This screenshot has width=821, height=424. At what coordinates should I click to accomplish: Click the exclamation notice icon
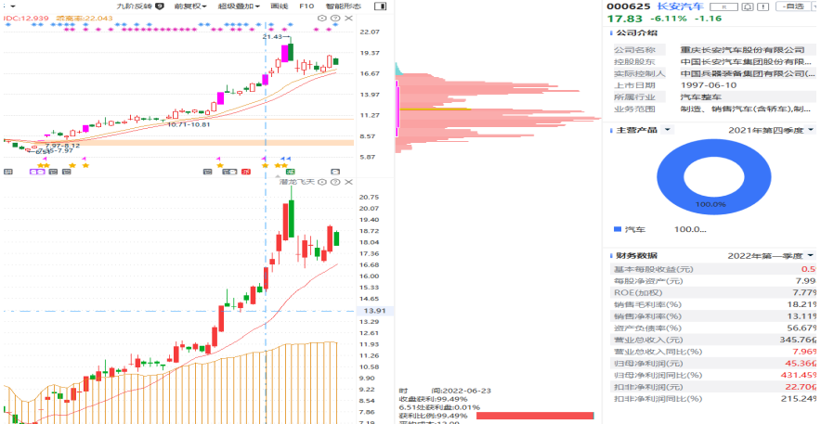coord(762,6)
